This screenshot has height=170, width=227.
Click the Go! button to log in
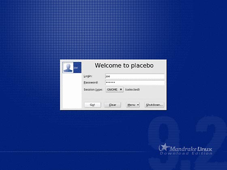[x=92, y=105]
